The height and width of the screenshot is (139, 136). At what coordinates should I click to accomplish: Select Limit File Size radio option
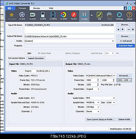89,53
